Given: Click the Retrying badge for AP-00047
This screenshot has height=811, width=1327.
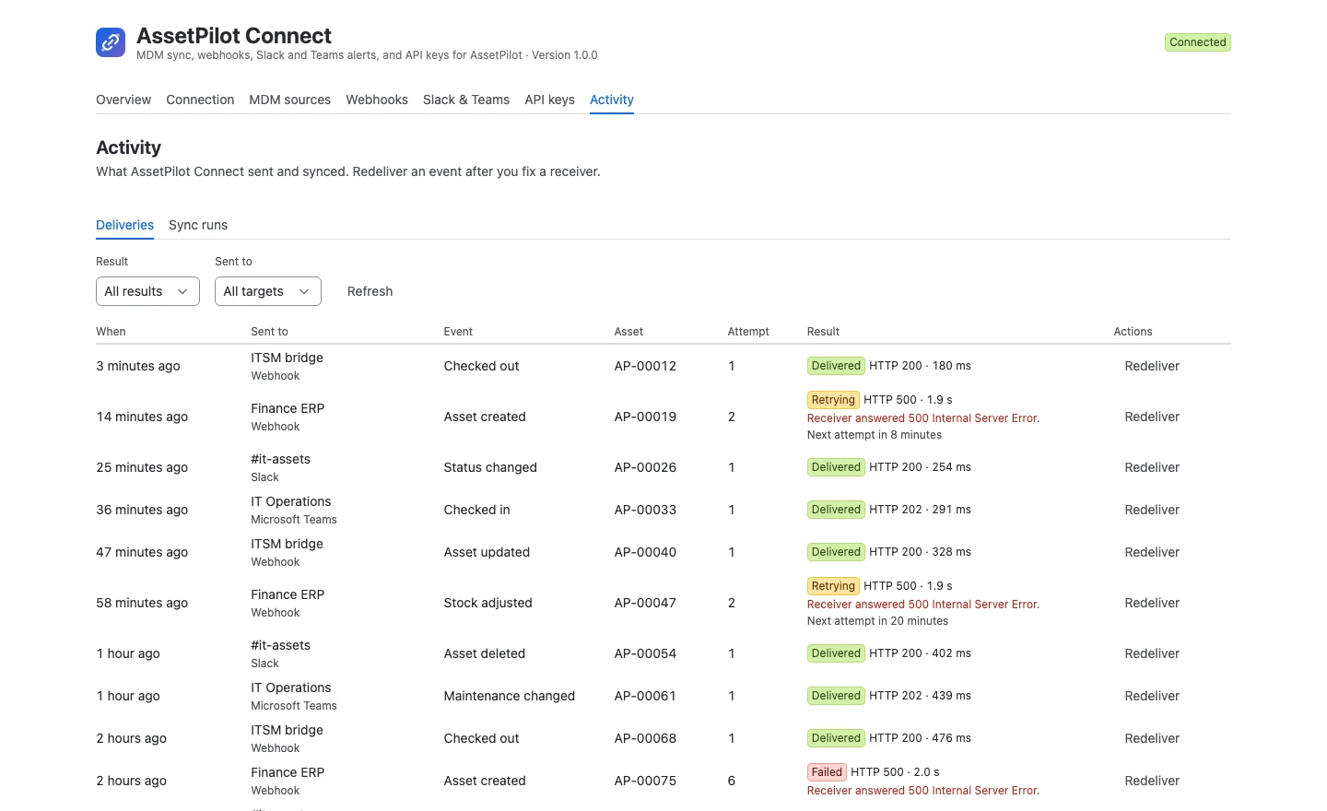Looking at the screenshot, I should coord(833,586).
